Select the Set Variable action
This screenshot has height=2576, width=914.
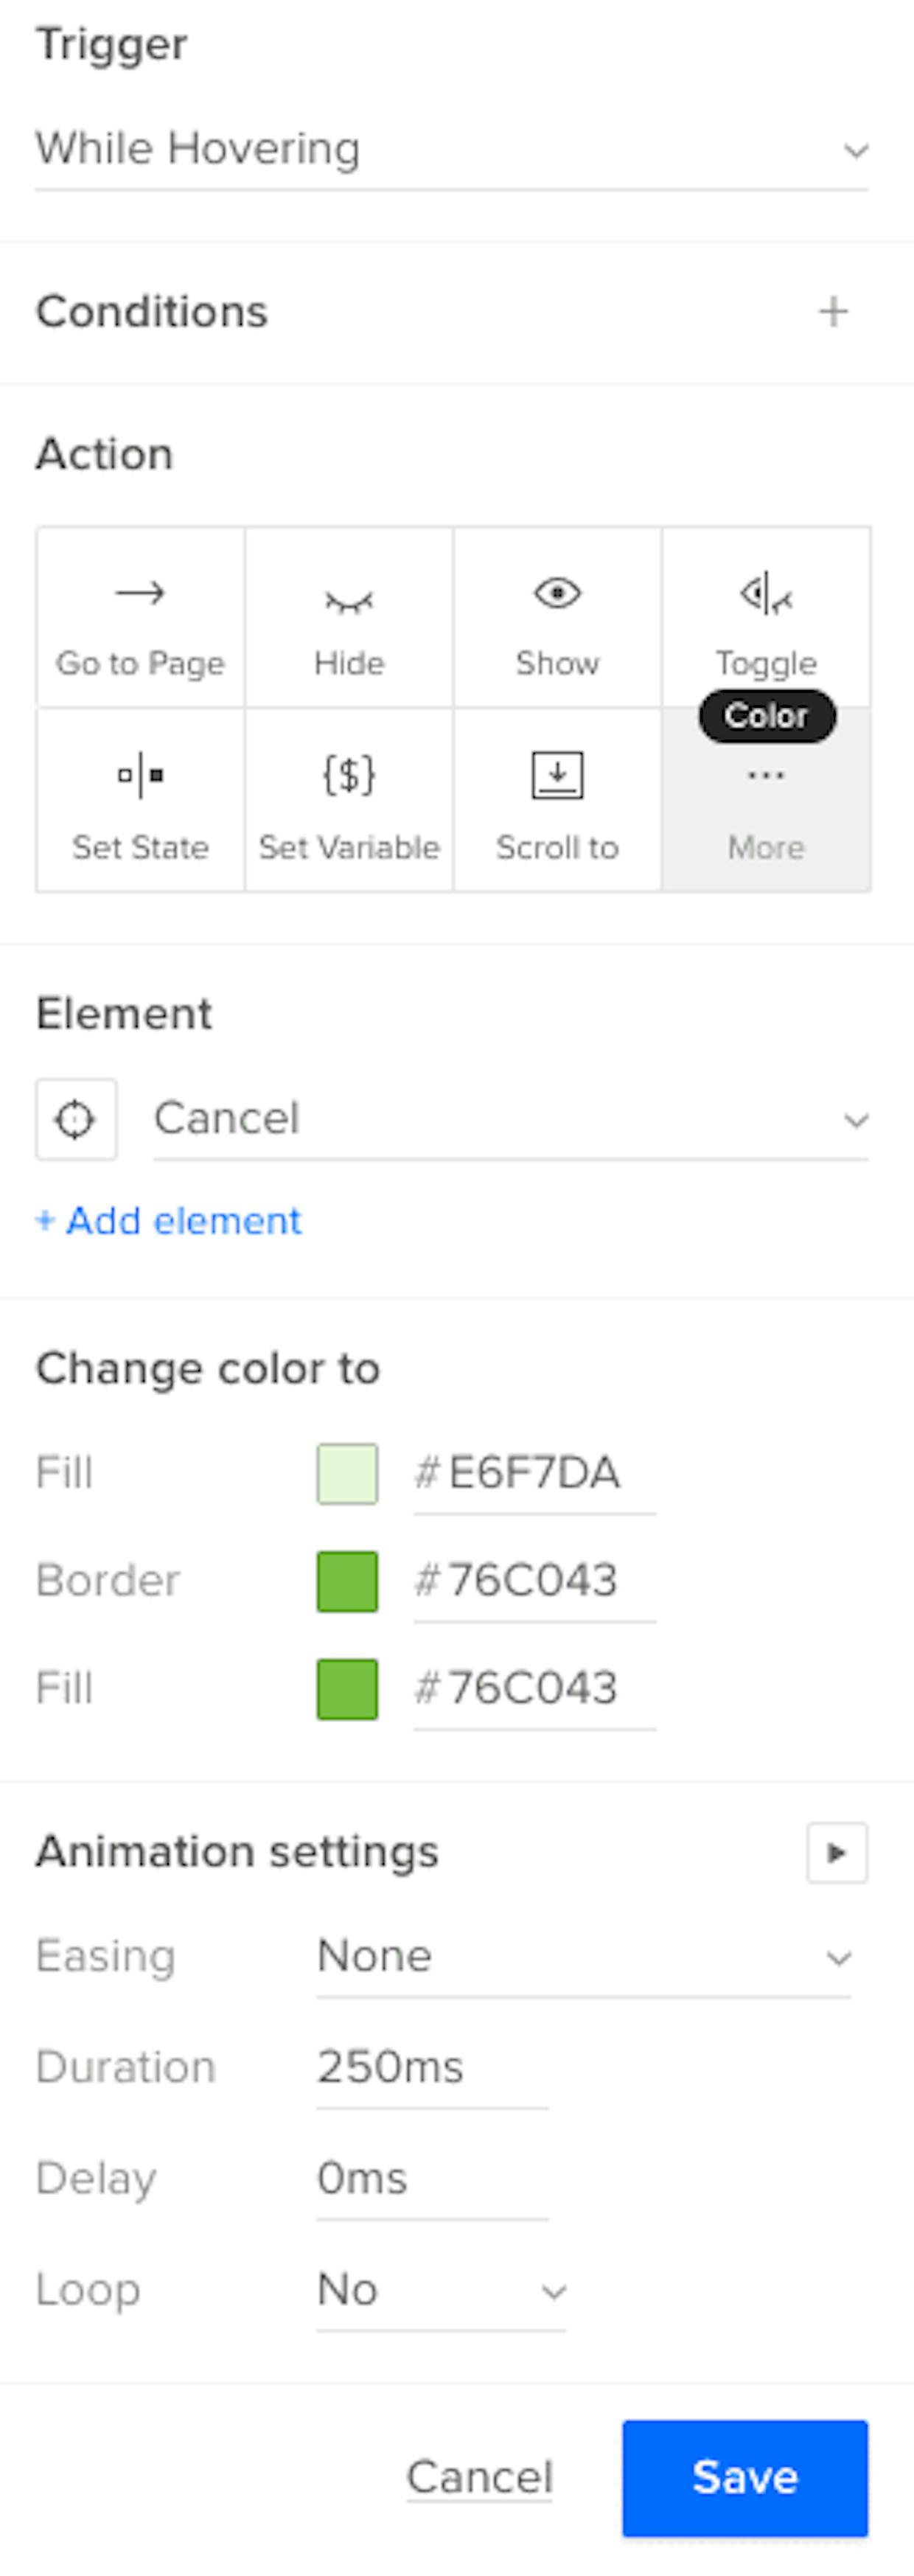tap(349, 800)
